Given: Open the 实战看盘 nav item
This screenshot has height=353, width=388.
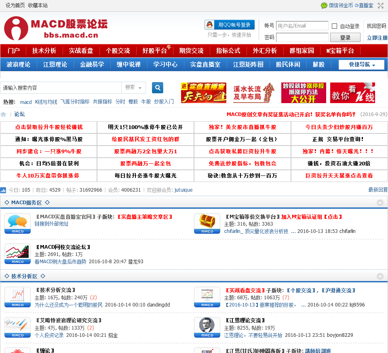Looking at the screenshot, I should [81, 51].
